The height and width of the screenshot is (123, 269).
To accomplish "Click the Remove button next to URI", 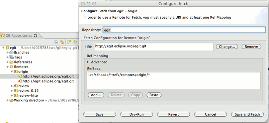I will tap(251, 47).
